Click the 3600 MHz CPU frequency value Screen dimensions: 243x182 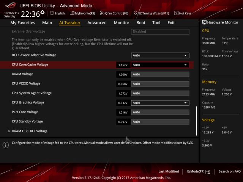tap(208, 43)
